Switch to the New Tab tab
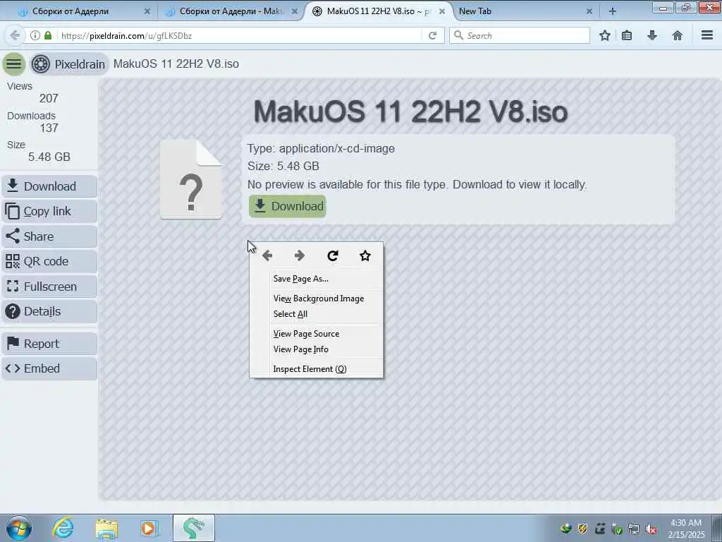 tap(525, 11)
